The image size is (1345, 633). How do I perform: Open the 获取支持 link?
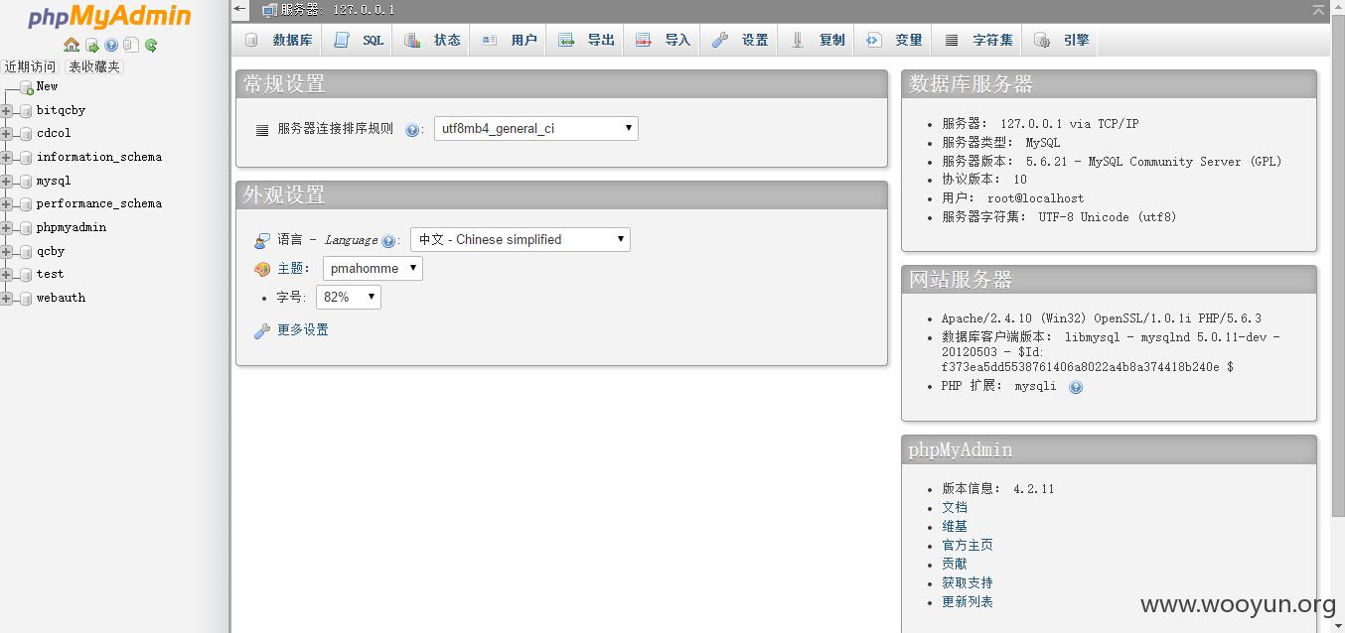point(968,582)
